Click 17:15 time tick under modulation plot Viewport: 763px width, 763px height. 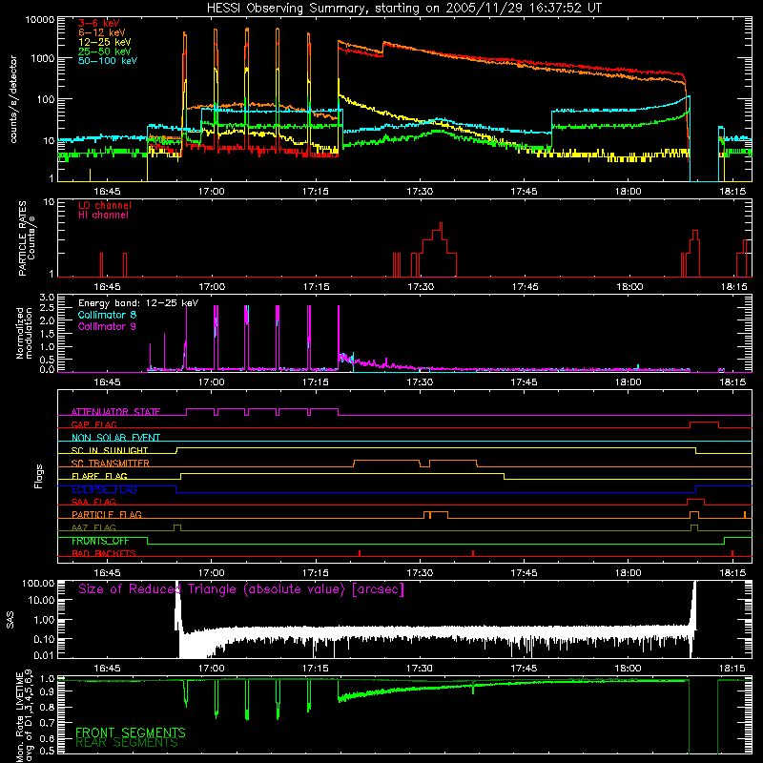point(316,382)
